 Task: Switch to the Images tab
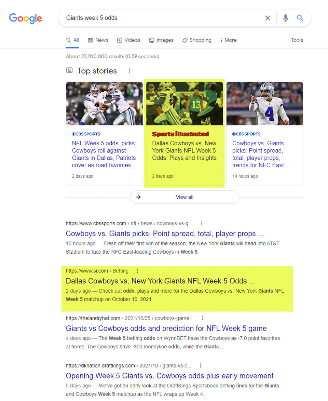tap(161, 40)
